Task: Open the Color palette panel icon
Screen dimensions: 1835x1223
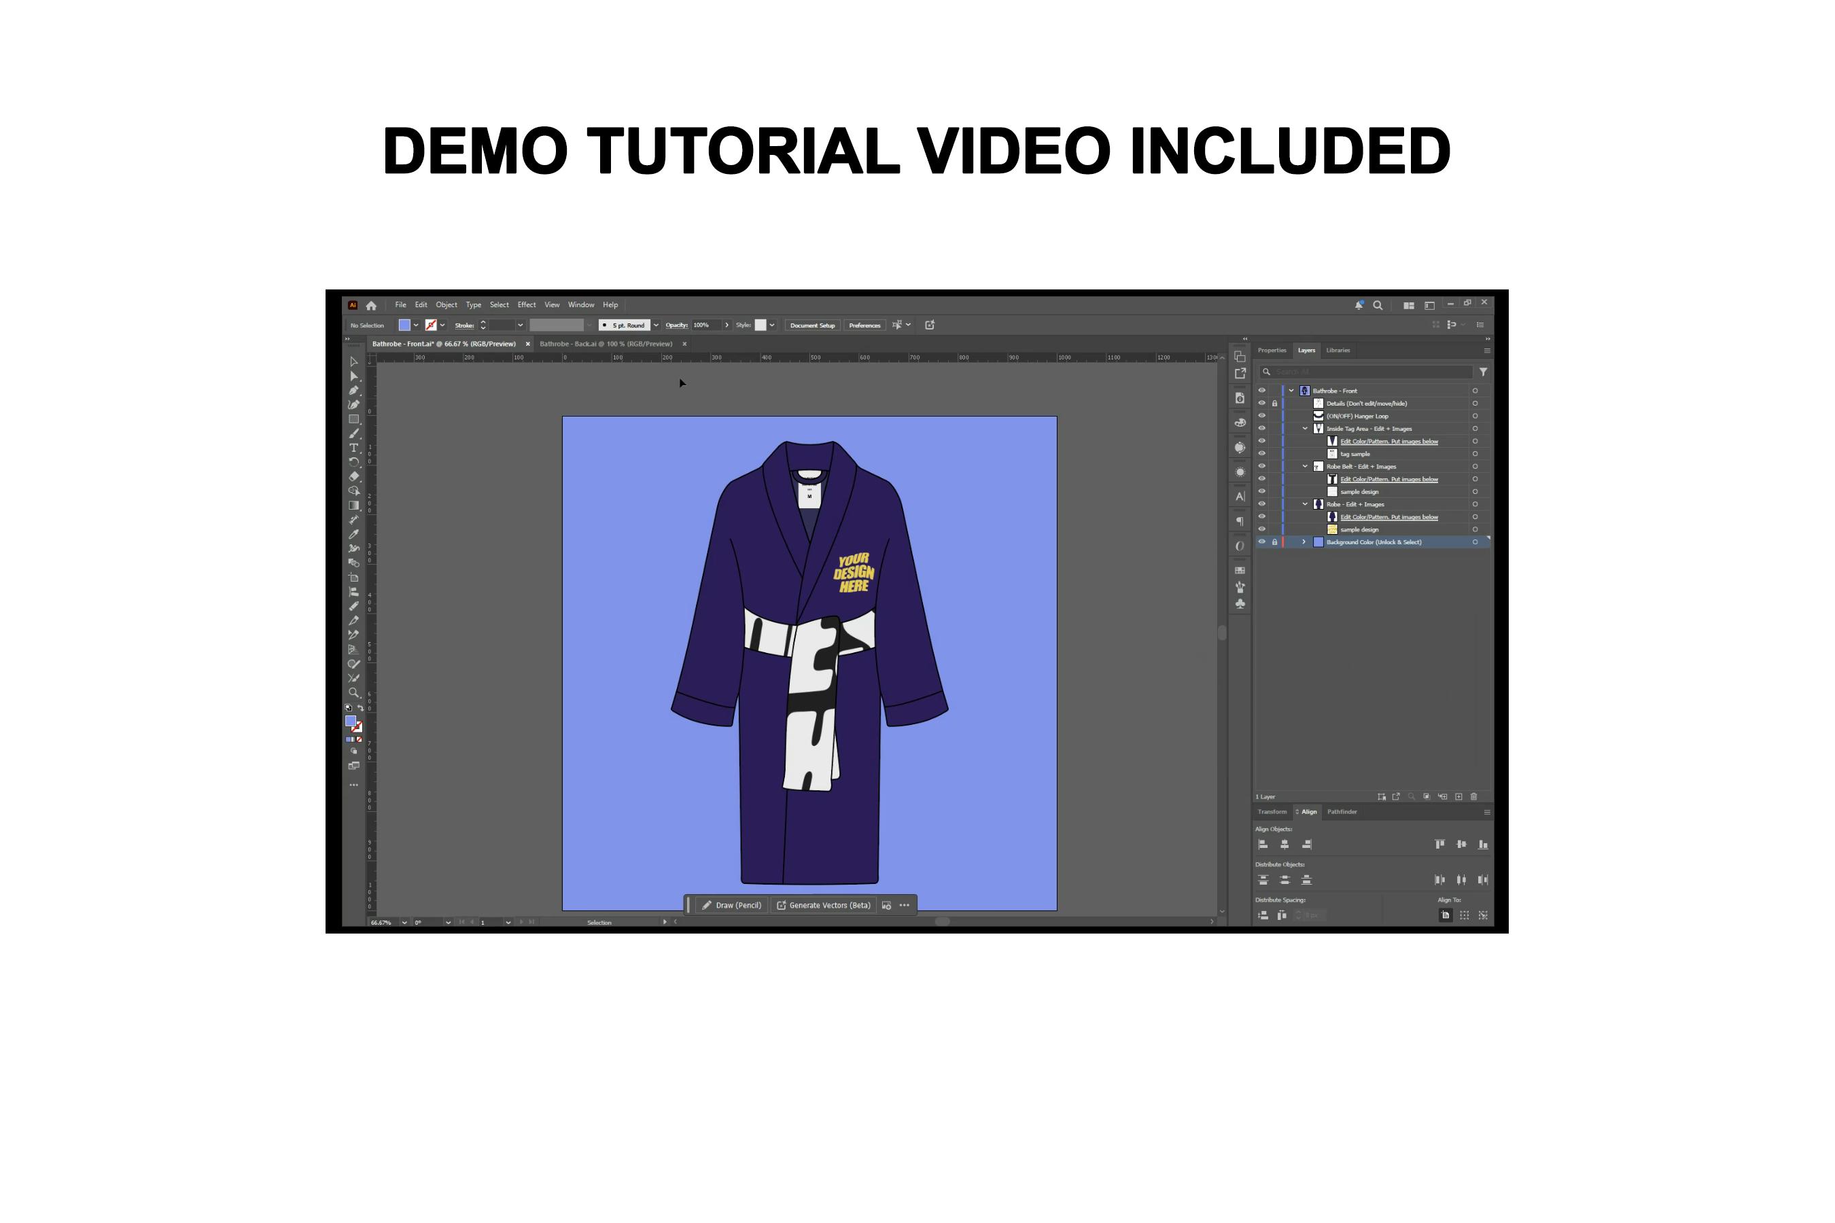Action: tap(1240, 423)
